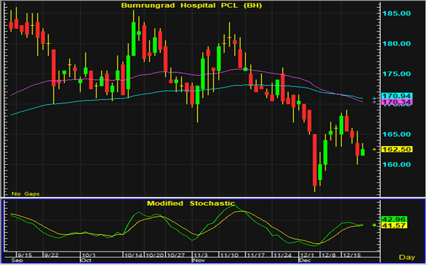
Task: Select the Nov month label on the axis
Action: [198, 261]
